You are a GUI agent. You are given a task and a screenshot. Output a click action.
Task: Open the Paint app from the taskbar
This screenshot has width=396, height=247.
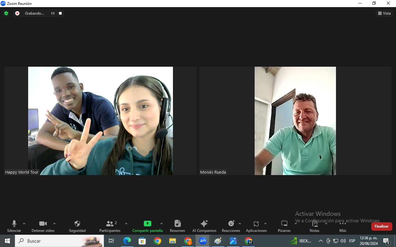click(x=218, y=241)
